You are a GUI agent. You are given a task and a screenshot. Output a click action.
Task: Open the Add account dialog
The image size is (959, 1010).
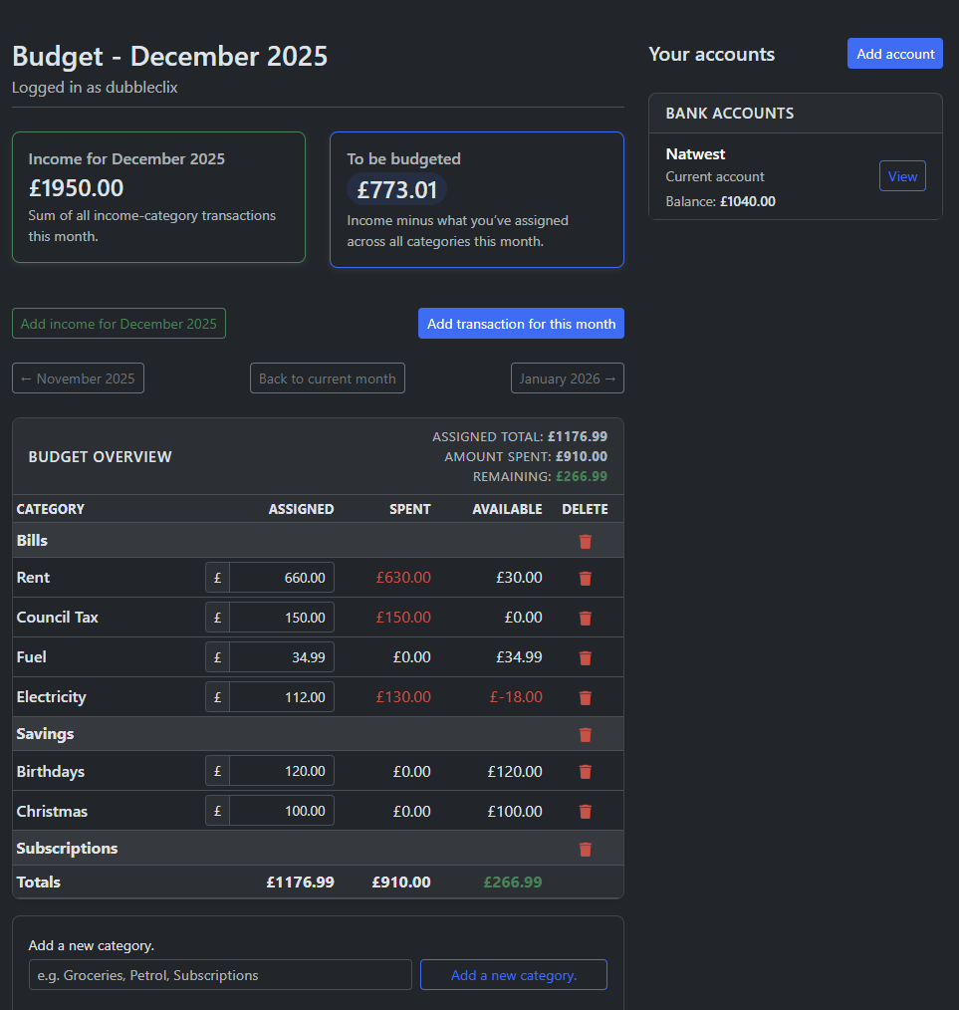[x=894, y=53]
